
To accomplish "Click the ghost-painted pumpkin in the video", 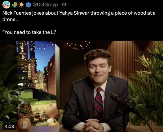I will 24,124.
